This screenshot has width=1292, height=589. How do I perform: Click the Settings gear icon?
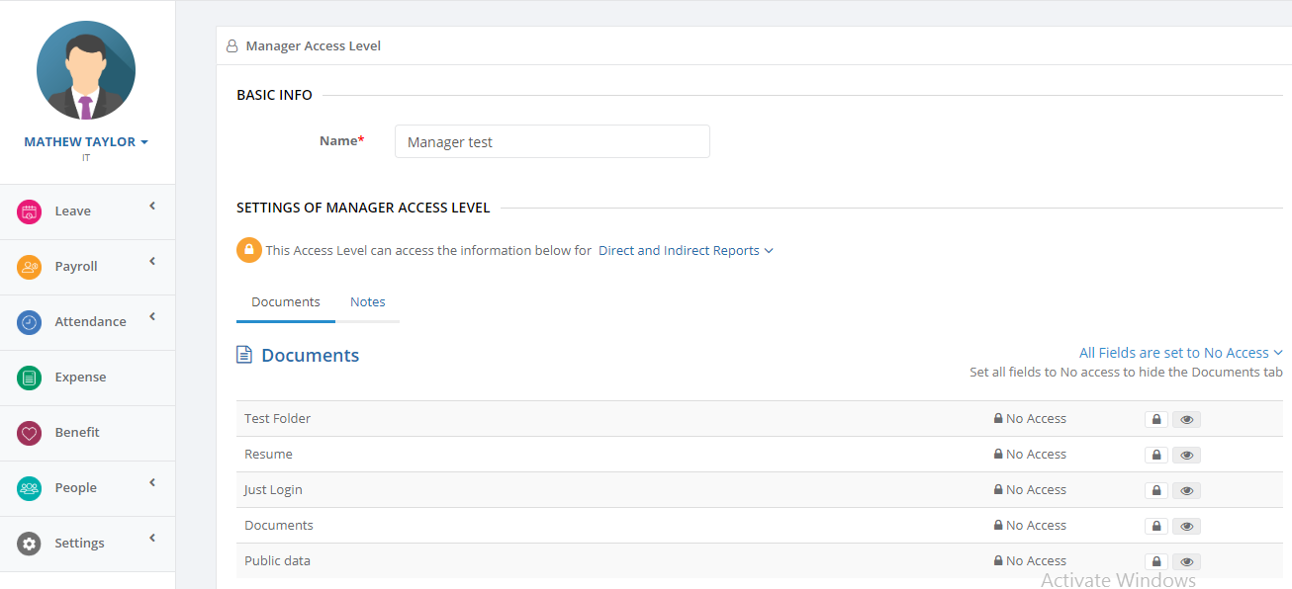point(30,544)
